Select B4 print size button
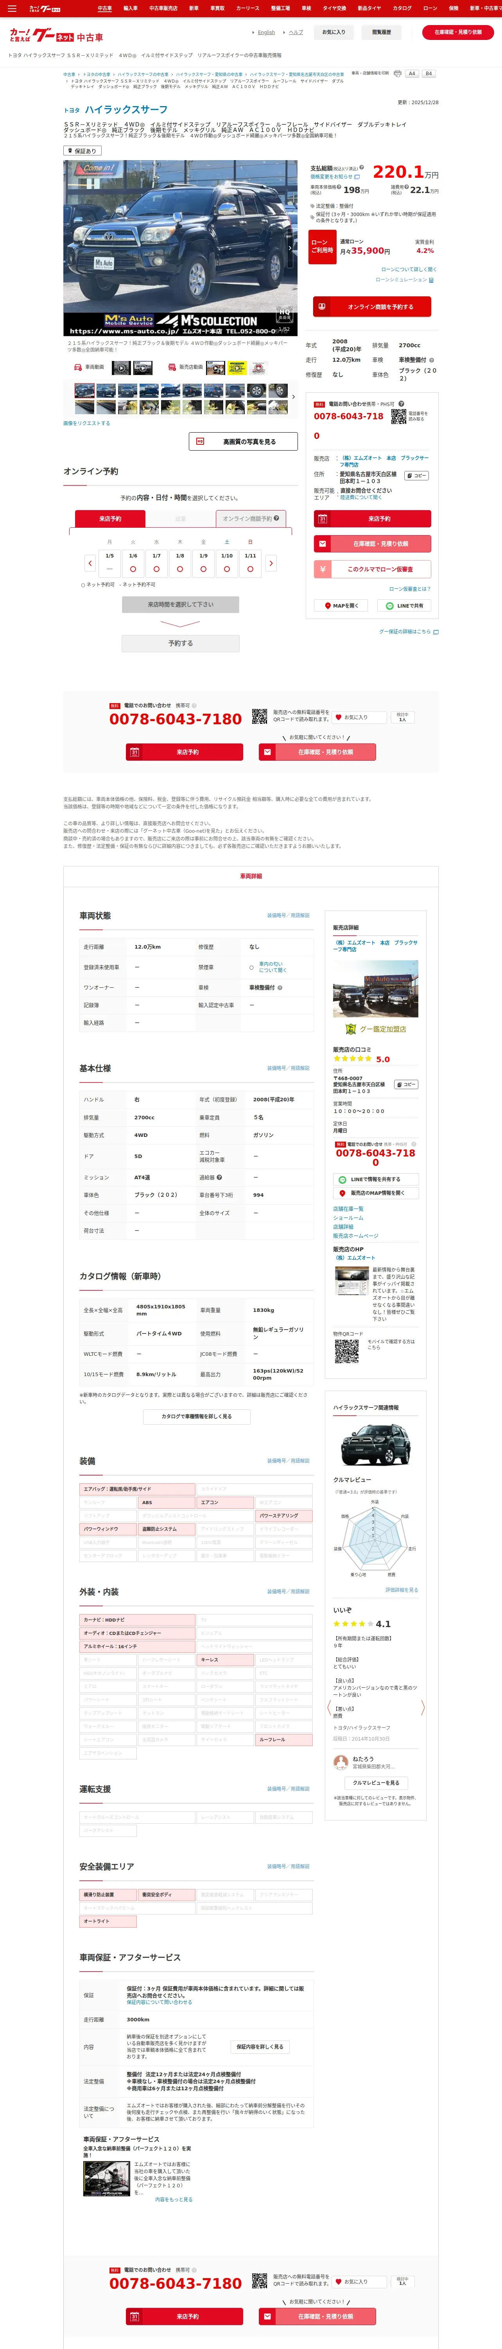This screenshot has height=2349, width=502. pyautogui.click(x=428, y=74)
